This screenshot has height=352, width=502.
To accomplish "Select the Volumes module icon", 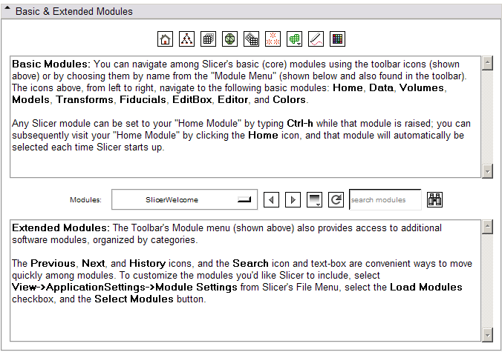I will 209,39.
